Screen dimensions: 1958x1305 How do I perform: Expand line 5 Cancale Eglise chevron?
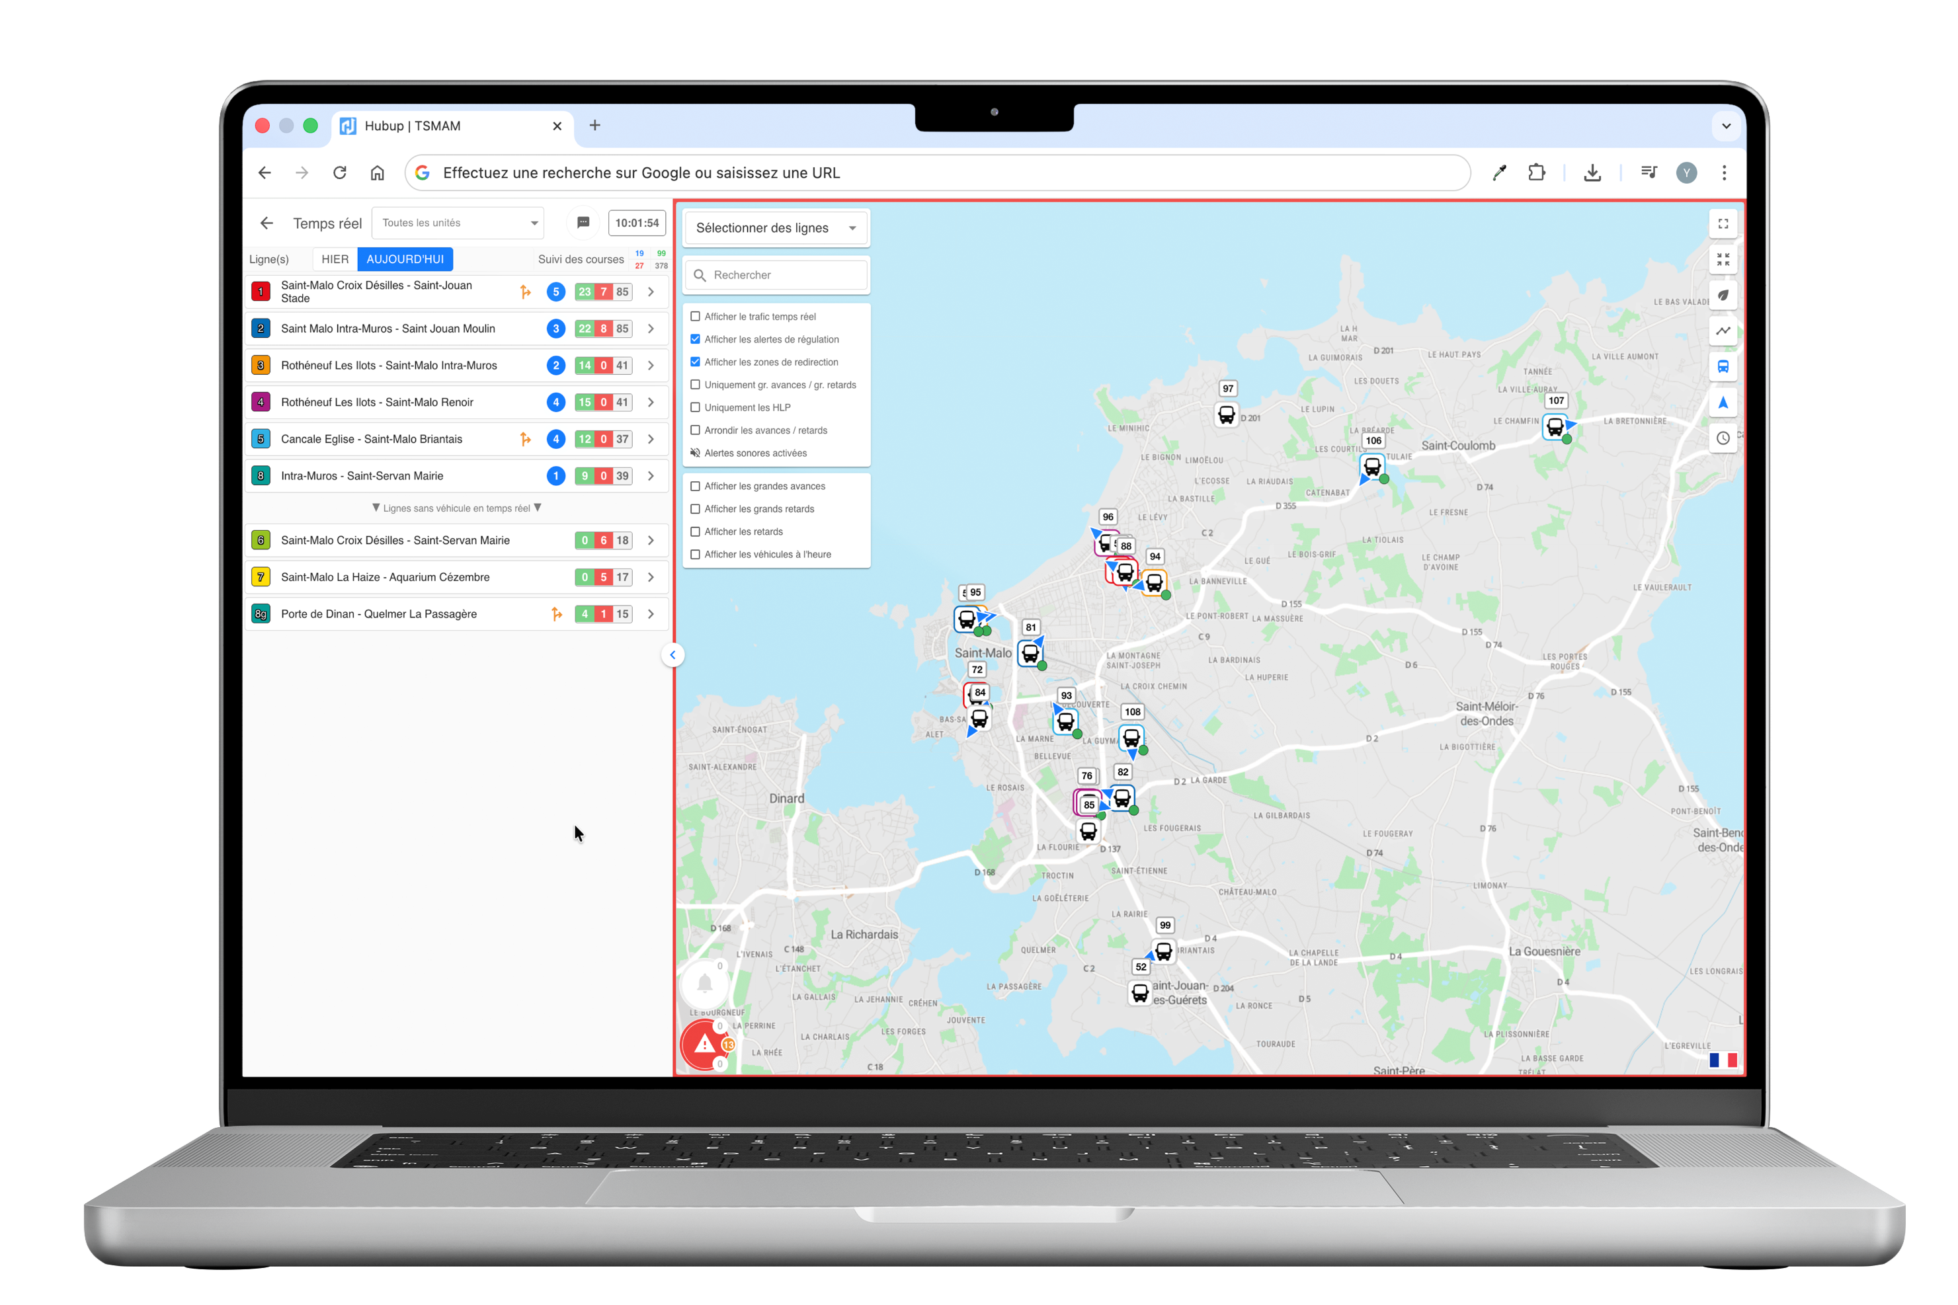pos(651,440)
